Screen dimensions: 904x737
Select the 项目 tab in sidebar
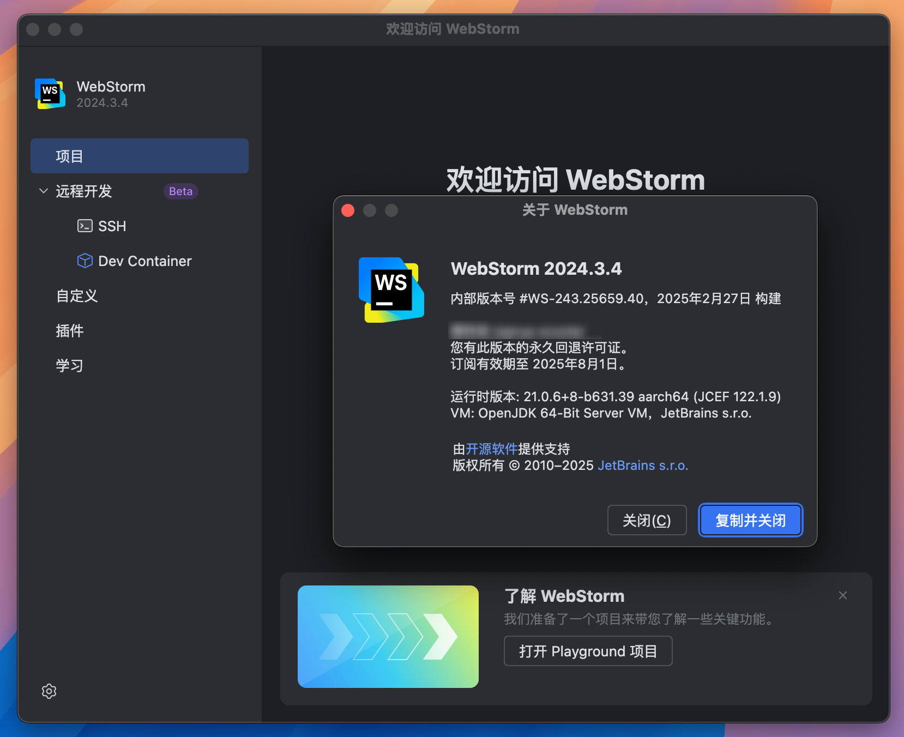pos(140,156)
